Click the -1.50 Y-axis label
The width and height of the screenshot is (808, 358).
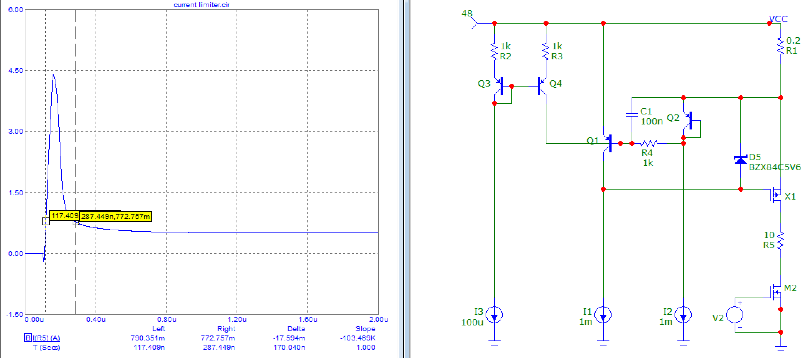pos(14,314)
